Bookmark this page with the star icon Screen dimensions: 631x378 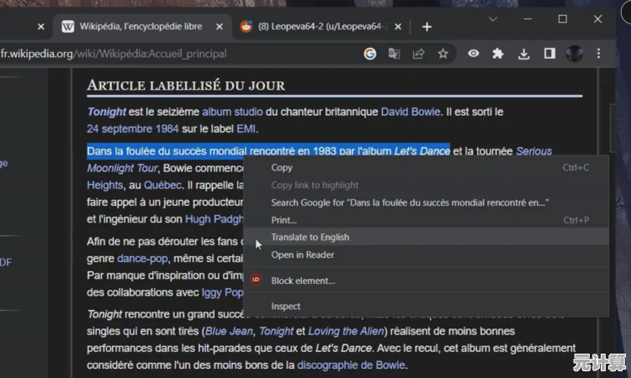point(443,54)
